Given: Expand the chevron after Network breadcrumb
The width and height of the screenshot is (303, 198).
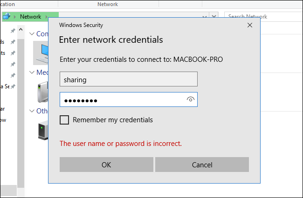Looking at the screenshot, I should point(48,17).
